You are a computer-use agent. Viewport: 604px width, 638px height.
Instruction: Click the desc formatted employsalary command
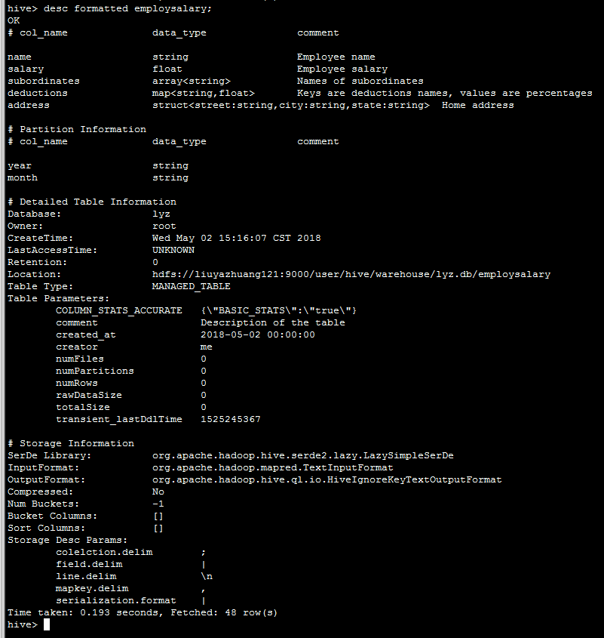click(127, 8)
